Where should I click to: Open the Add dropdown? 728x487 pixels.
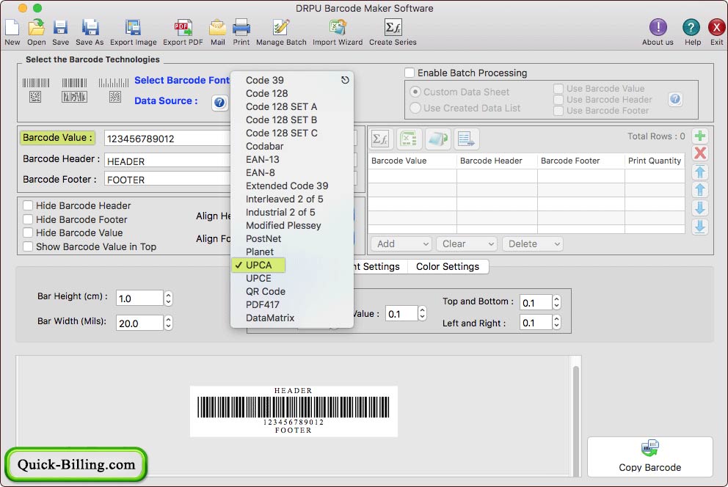click(401, 244)
